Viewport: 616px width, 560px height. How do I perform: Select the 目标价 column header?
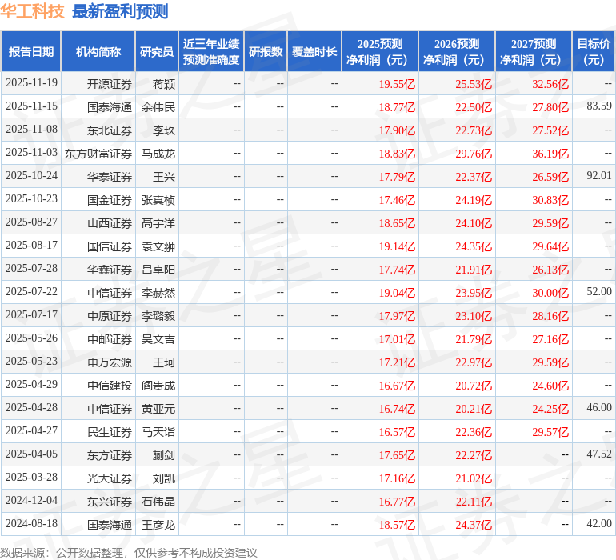point(594,52)
